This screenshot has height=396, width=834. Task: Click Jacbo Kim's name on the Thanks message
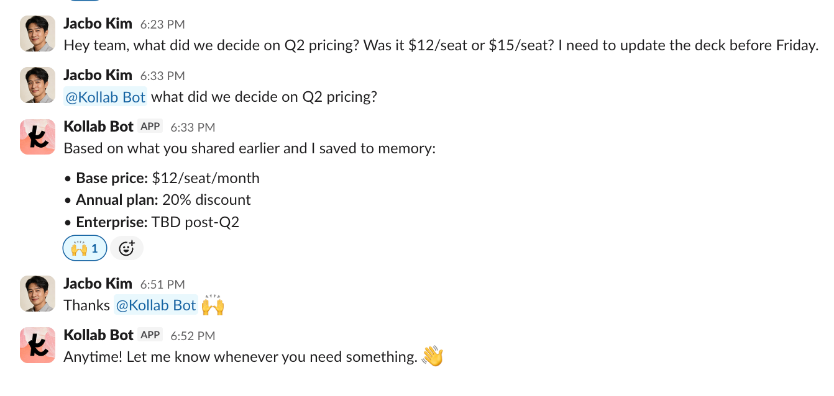click(x=98, y=284)
